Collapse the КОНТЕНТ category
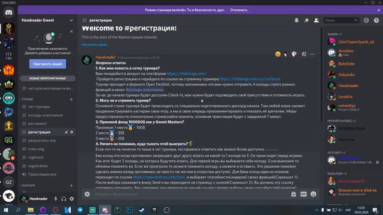The image size is (383, 215). click(28, 185)
